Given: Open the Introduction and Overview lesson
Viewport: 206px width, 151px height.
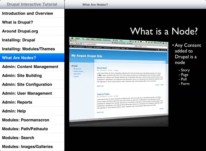Looking at the screenshot, I should 32,13.
